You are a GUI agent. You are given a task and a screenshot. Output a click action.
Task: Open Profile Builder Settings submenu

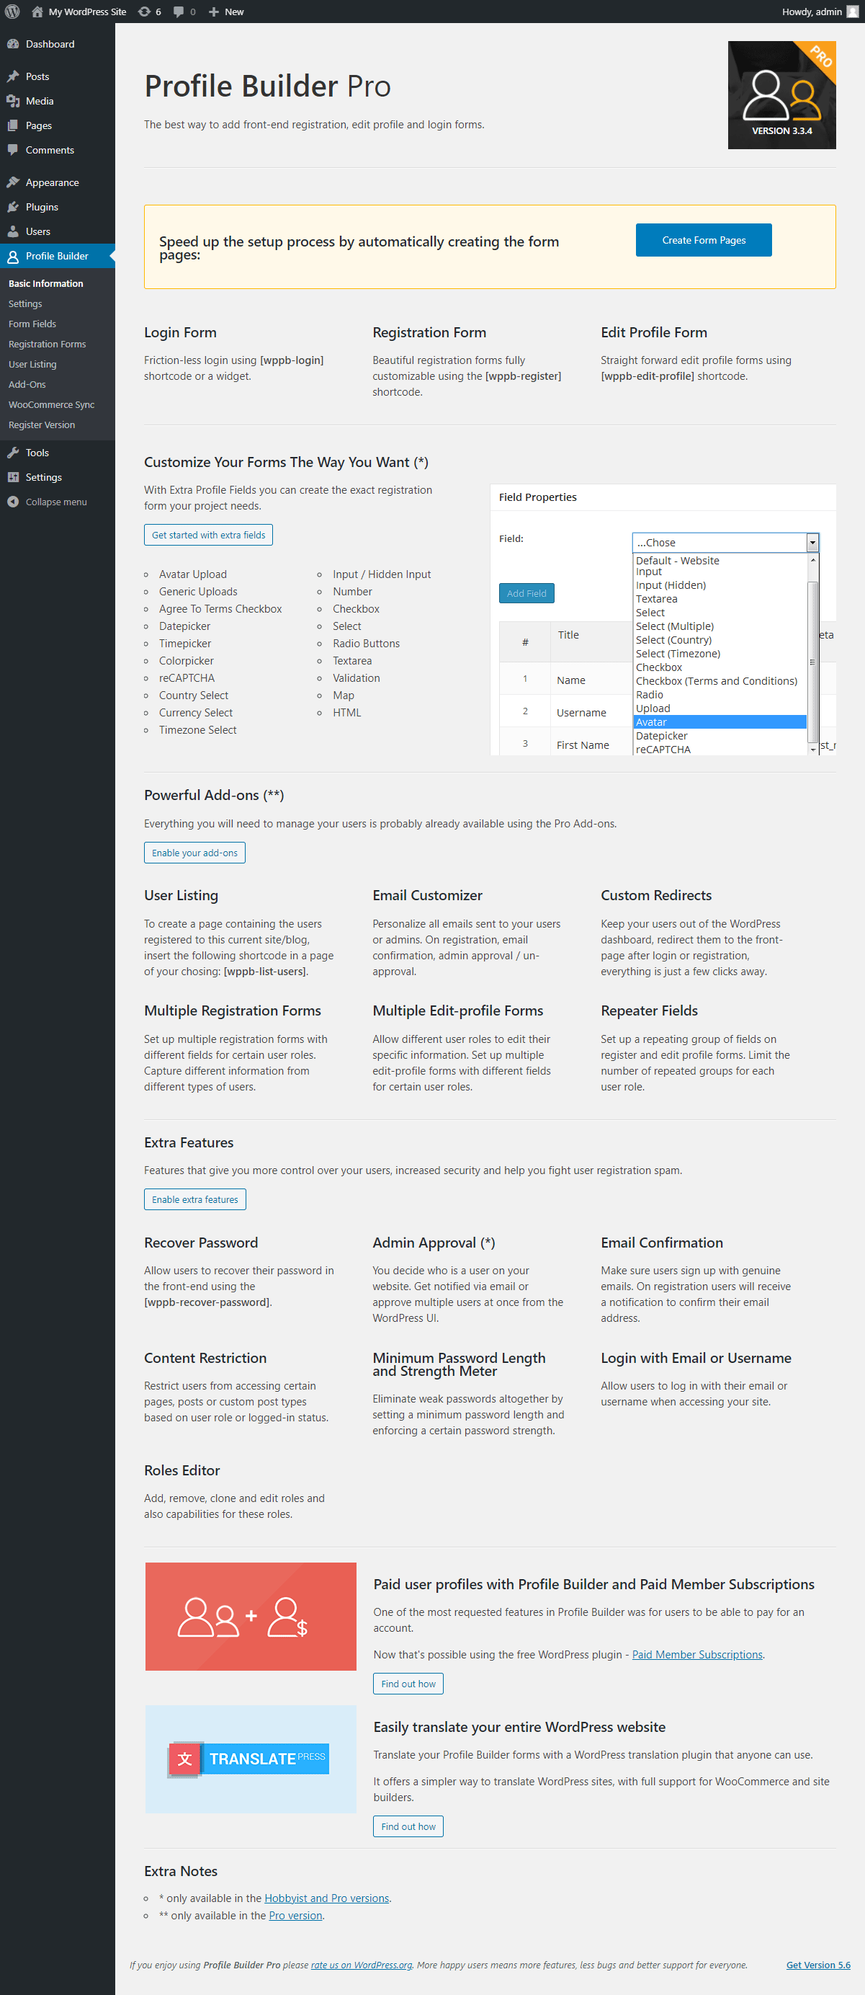[25, 303]
